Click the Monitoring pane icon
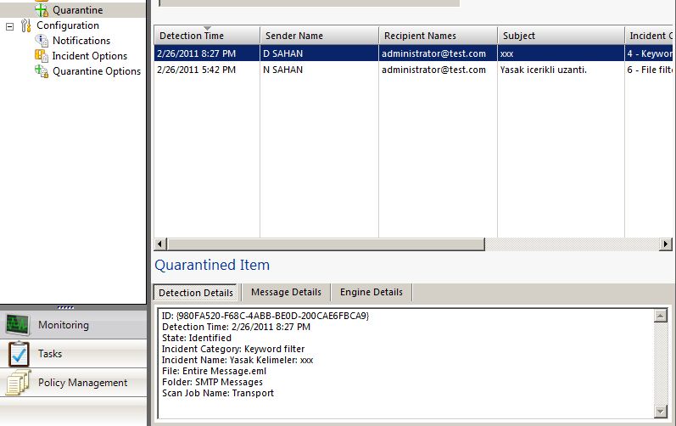The height and width of the screenshot is (426, 676). [x=19, y=325]
